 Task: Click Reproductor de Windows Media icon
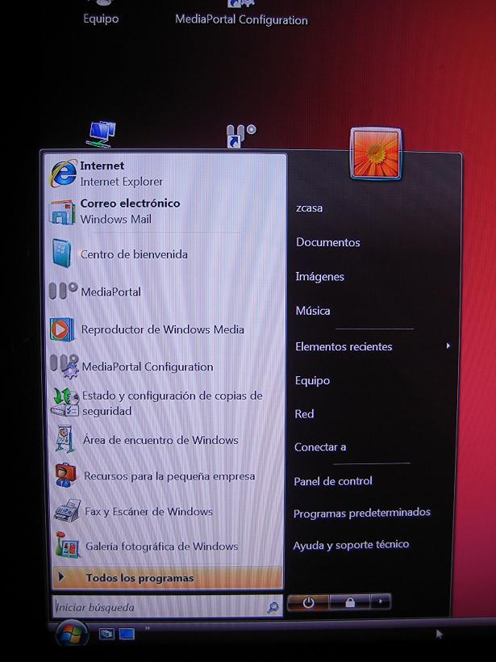pos(62,329)
